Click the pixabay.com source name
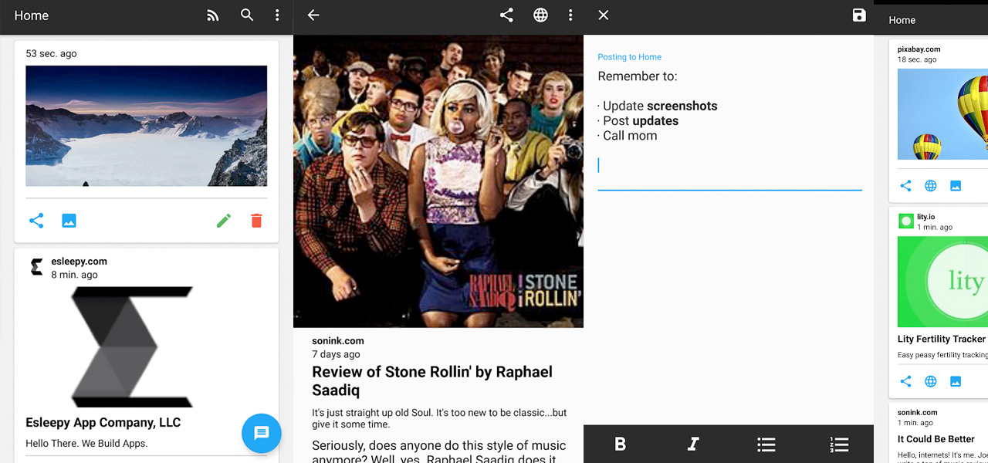This screenshot has width=988, height=463. [x=919, y=49]
